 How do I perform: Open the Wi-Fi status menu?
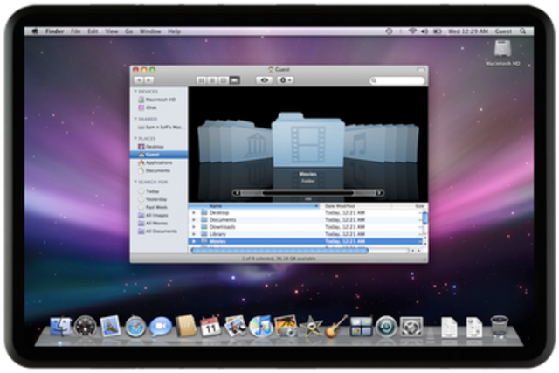412,31
